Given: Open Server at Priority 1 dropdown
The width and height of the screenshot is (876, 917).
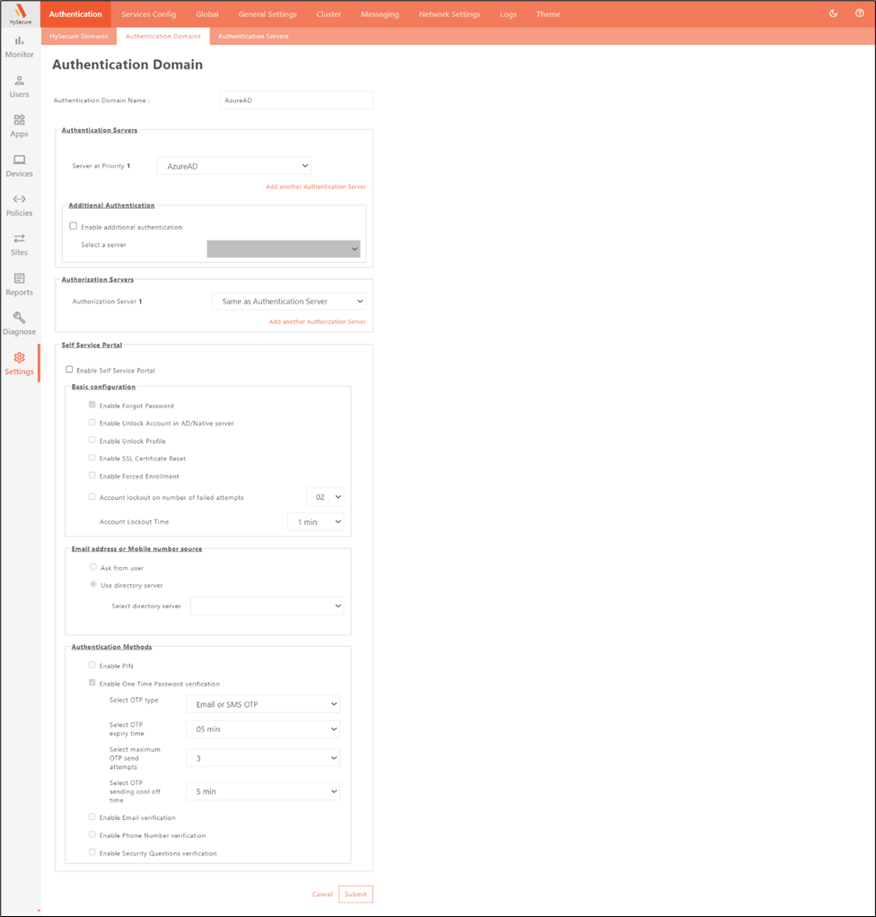Looking at the screenshot, I should coord(233,166).
